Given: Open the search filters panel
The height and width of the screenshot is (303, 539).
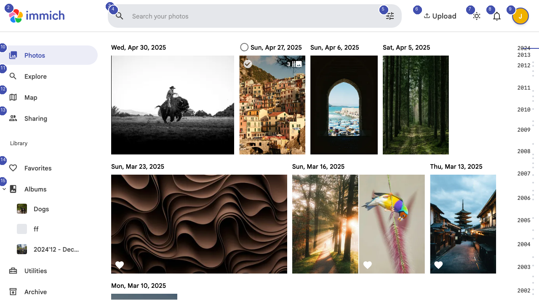Looking at the screenshot, I should point(390,16).
